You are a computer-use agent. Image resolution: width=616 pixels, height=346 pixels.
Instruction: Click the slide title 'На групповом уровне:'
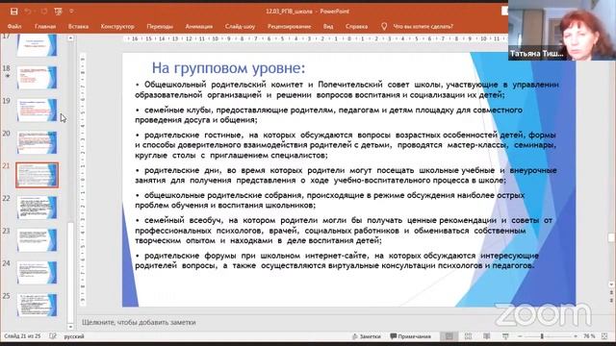228,68
